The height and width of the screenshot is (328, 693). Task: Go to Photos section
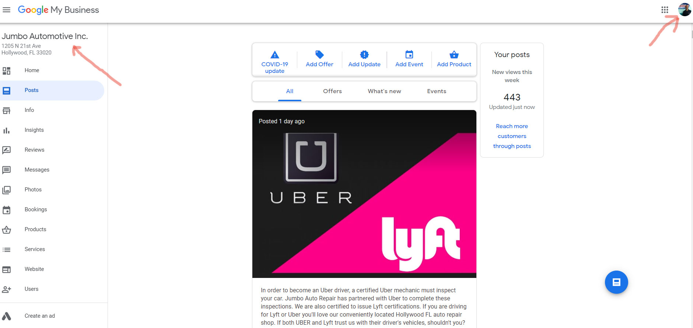click(52, 190)
